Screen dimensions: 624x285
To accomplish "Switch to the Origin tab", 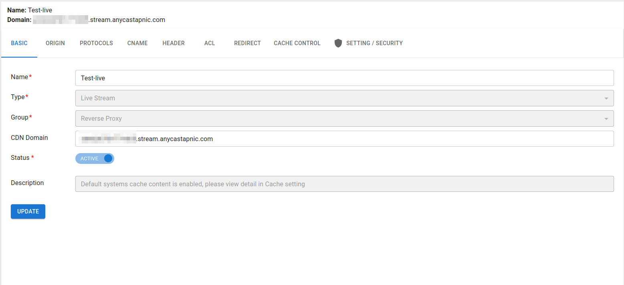I will pos(55,43).
